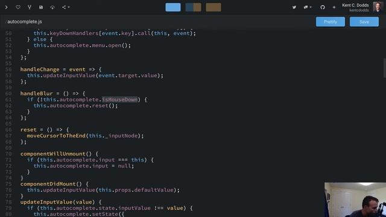Click the save floppy disk icon
Viewport: 386px width, 217px height.
pyautogui.click(x=41, y=7)
